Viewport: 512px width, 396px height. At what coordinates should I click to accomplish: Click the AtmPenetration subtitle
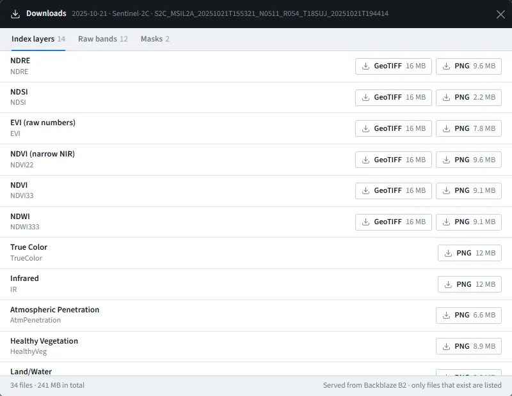click(35, 320)
